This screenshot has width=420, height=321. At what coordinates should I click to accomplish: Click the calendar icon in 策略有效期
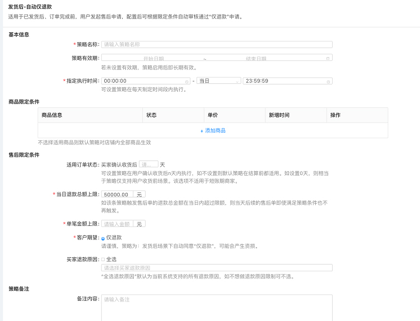pos(328,58)
